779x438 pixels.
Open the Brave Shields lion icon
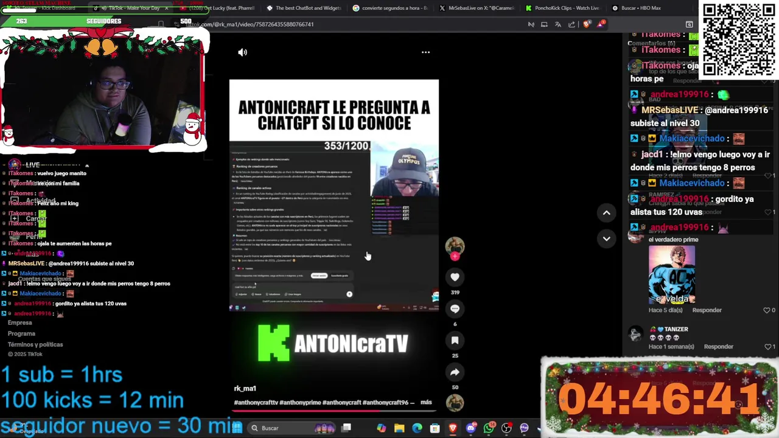[587, 24]
